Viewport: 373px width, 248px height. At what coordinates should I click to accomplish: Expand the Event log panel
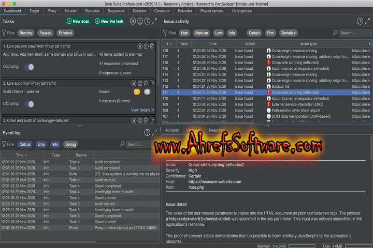pos(154,133)
